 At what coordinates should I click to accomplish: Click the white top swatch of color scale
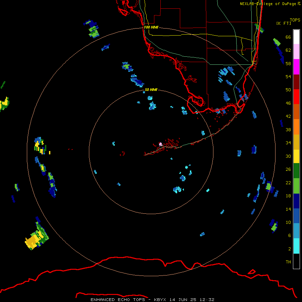tap(296, 37)
